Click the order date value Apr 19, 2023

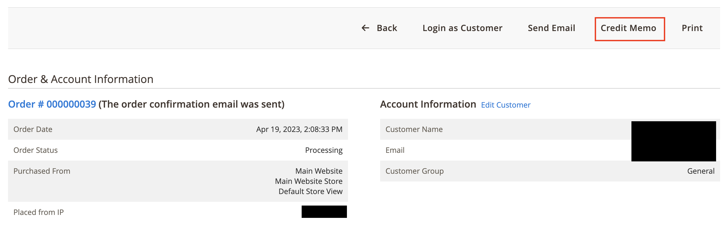[x=299, y=129]
